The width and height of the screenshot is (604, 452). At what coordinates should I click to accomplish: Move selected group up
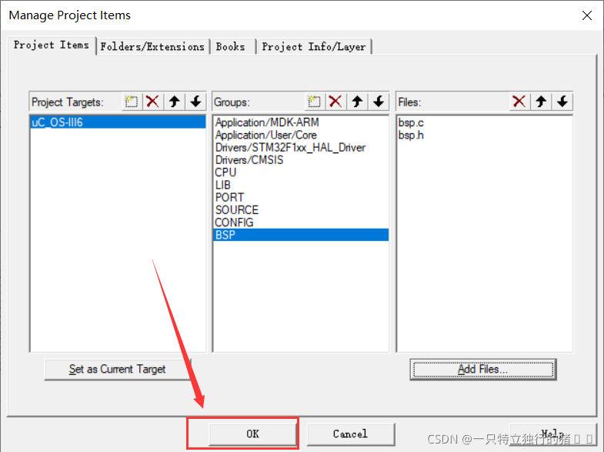tap(357, 102)
